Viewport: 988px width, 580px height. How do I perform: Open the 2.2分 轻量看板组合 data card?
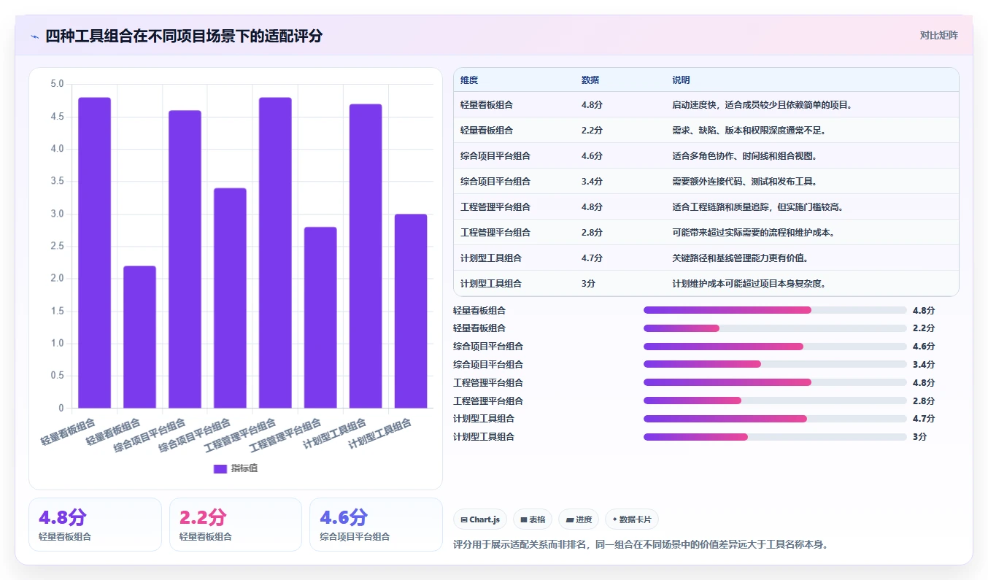coord(236,525)
